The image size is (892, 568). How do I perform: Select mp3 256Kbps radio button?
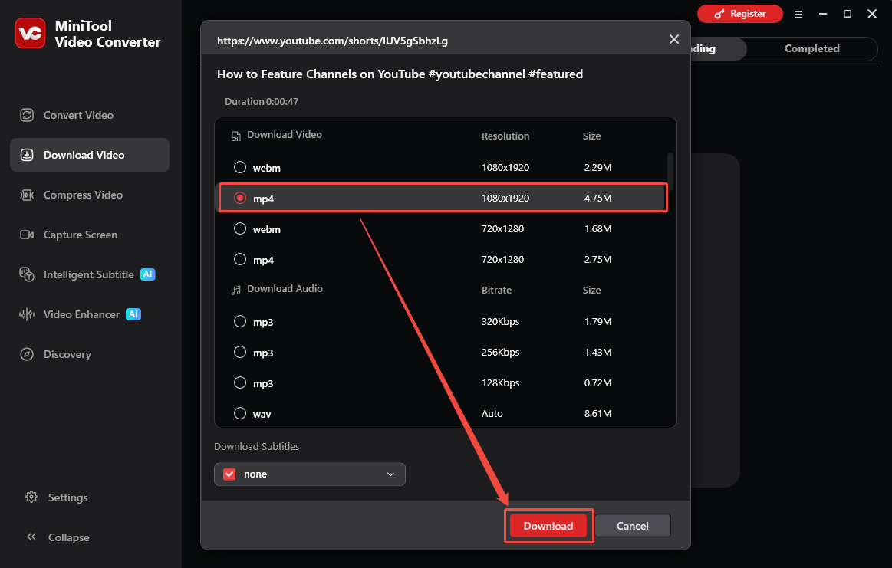(240, 352)
